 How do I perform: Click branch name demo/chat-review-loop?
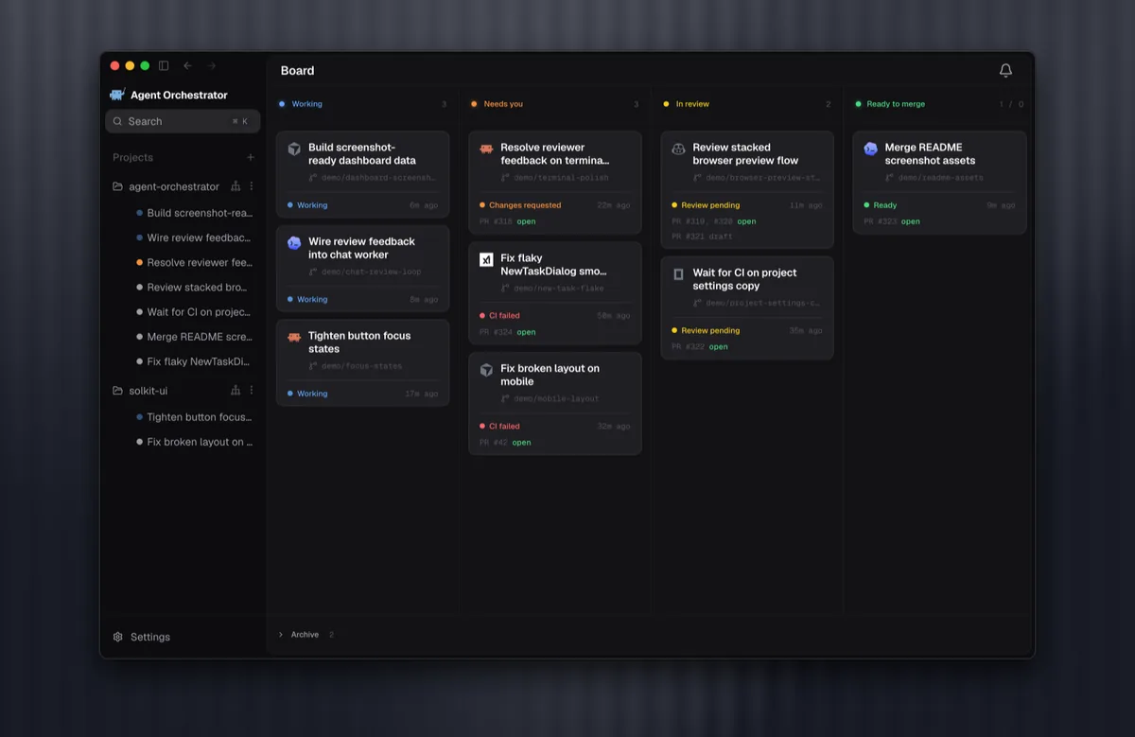[372, 272]
